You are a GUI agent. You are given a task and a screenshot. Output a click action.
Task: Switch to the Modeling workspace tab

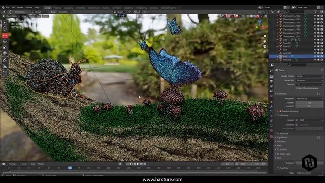[x=57, y=8]
